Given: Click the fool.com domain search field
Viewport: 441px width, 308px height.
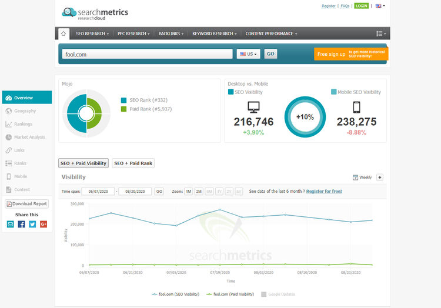Looking at the screenshot, I should coord(148,54).
